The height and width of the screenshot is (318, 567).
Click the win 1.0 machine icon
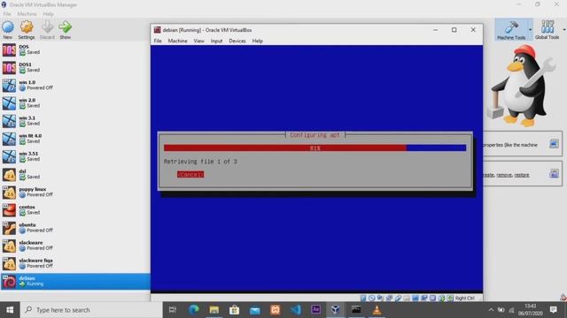pos(9,86)
